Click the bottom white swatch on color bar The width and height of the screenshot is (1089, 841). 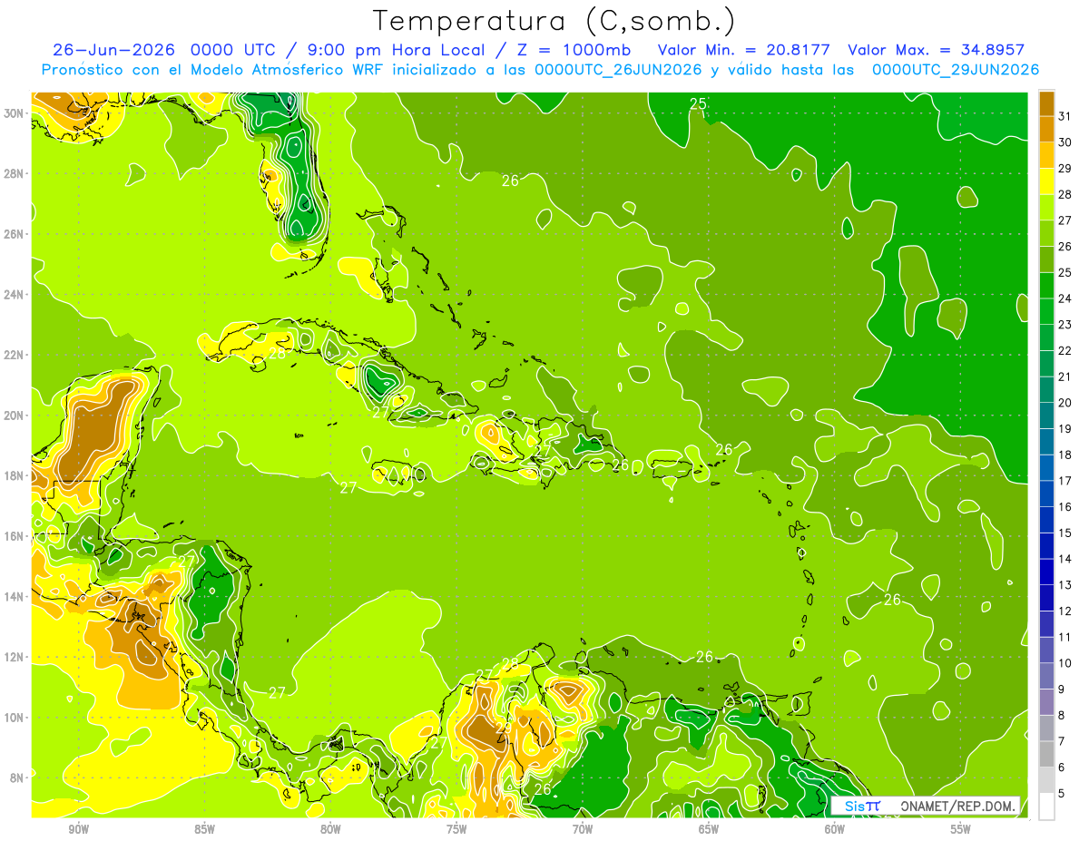(x=1046, y=807)
